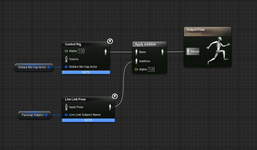Click the Live Link Pose output pose pin

[x=110, y=107]
